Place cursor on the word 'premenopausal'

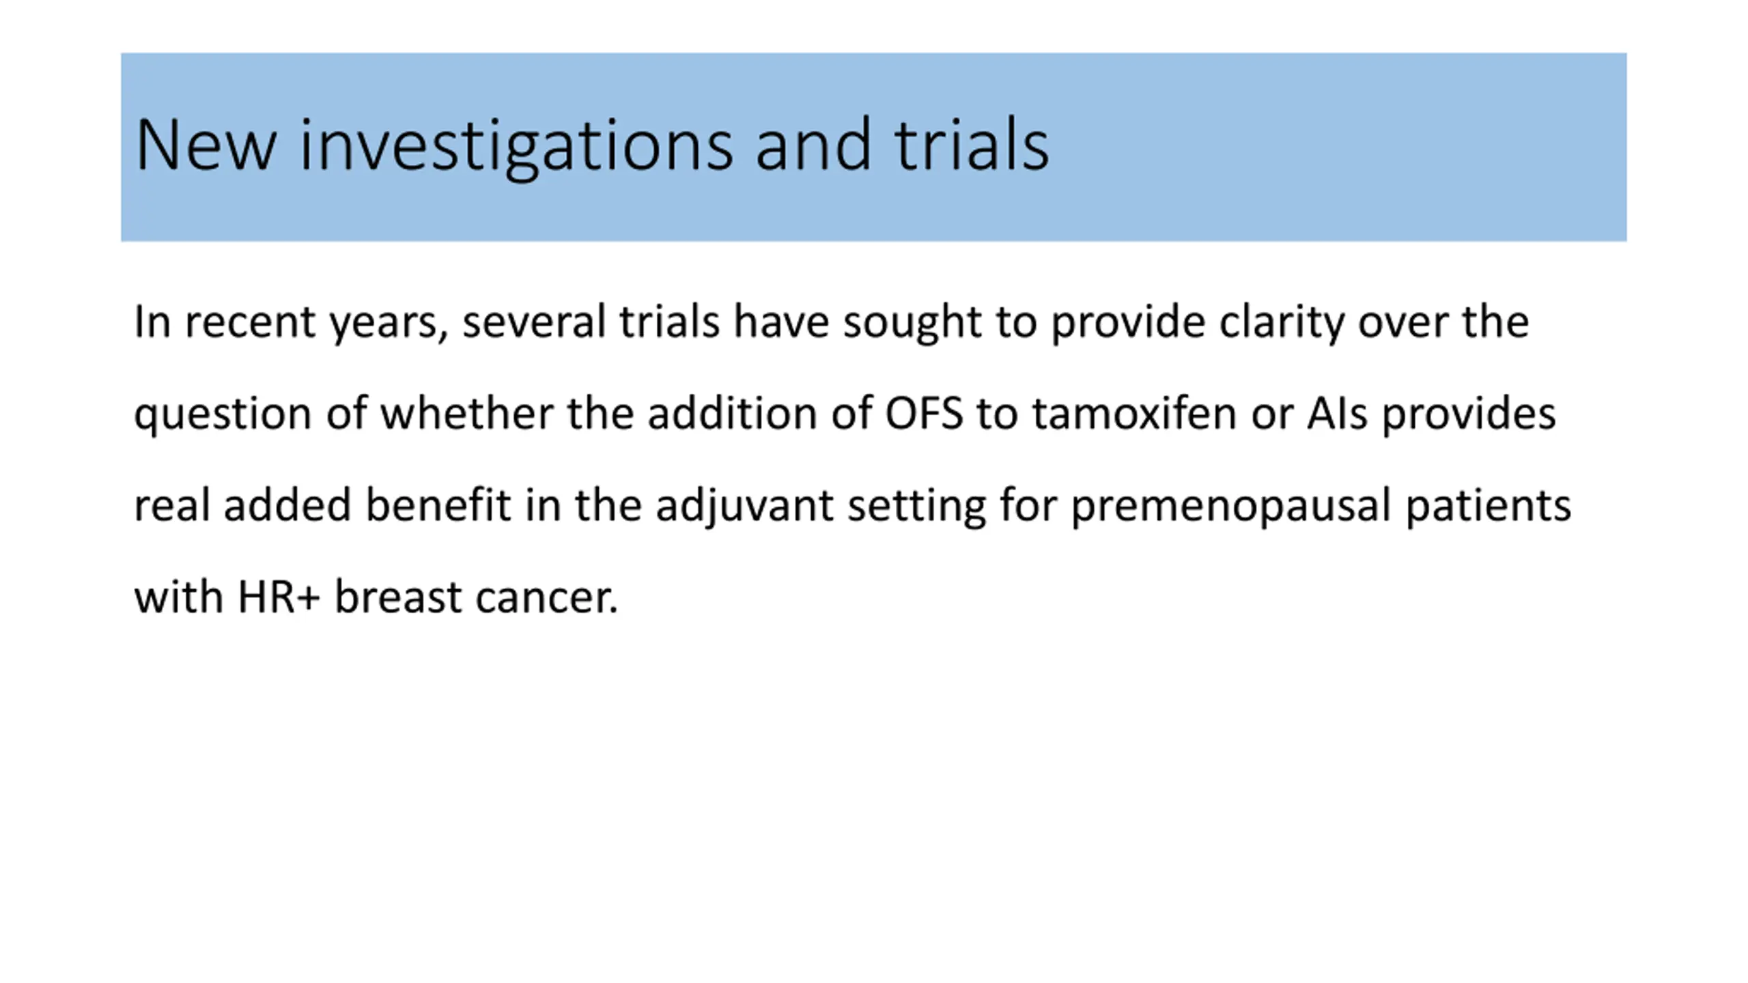tap(1230, 507)
